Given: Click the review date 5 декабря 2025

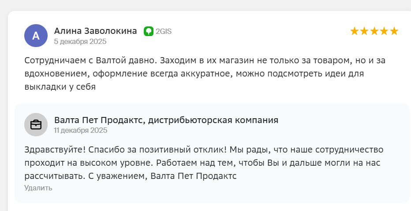Looking at the screenshot, I should pyautogui.click(x=80, y=42).
